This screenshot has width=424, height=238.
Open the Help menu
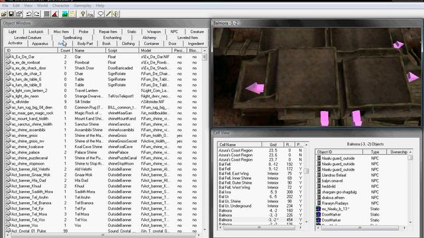click(x=100, y=5)
